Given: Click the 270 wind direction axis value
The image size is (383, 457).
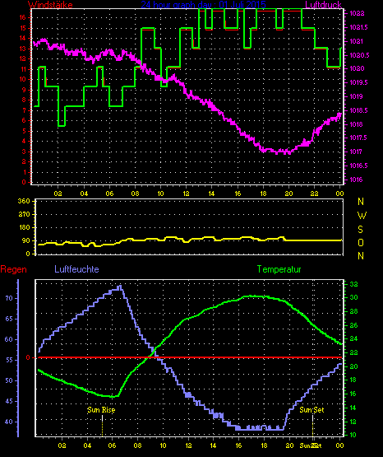Looking at the screenshot, I should (x=24, y=215).
